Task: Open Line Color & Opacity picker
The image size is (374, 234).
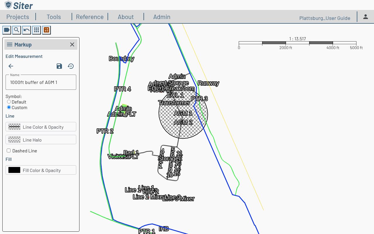Action: click(41, 127)
